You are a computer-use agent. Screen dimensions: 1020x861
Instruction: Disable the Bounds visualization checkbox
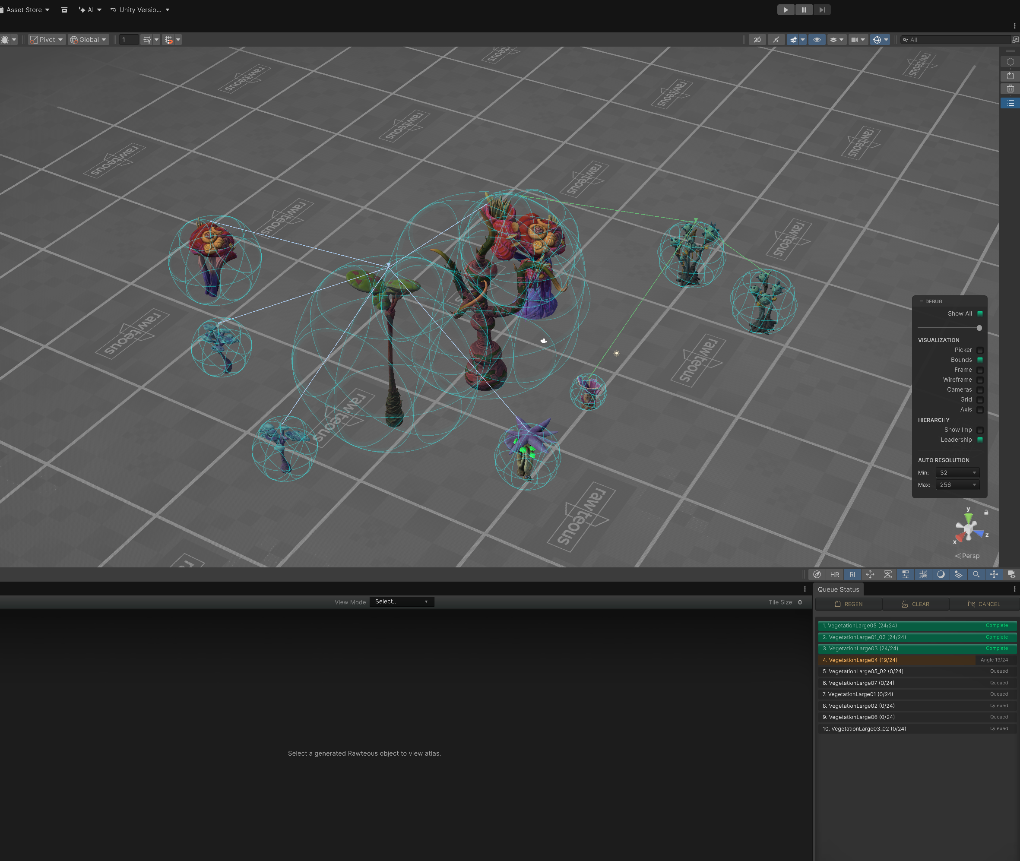tap(979, 360)
